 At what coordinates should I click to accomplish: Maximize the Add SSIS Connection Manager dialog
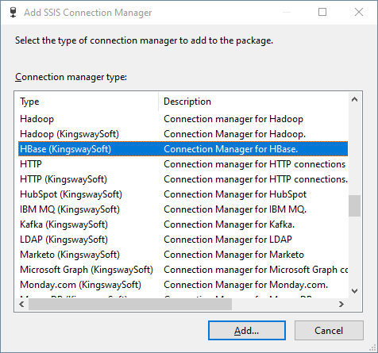click(x=322, y=12)
